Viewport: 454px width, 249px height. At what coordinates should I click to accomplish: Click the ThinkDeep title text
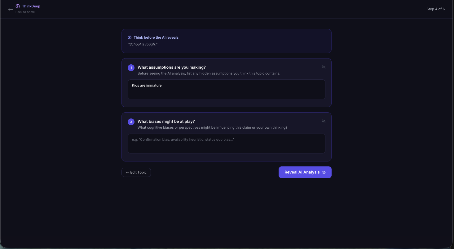[x=31, y=6]
